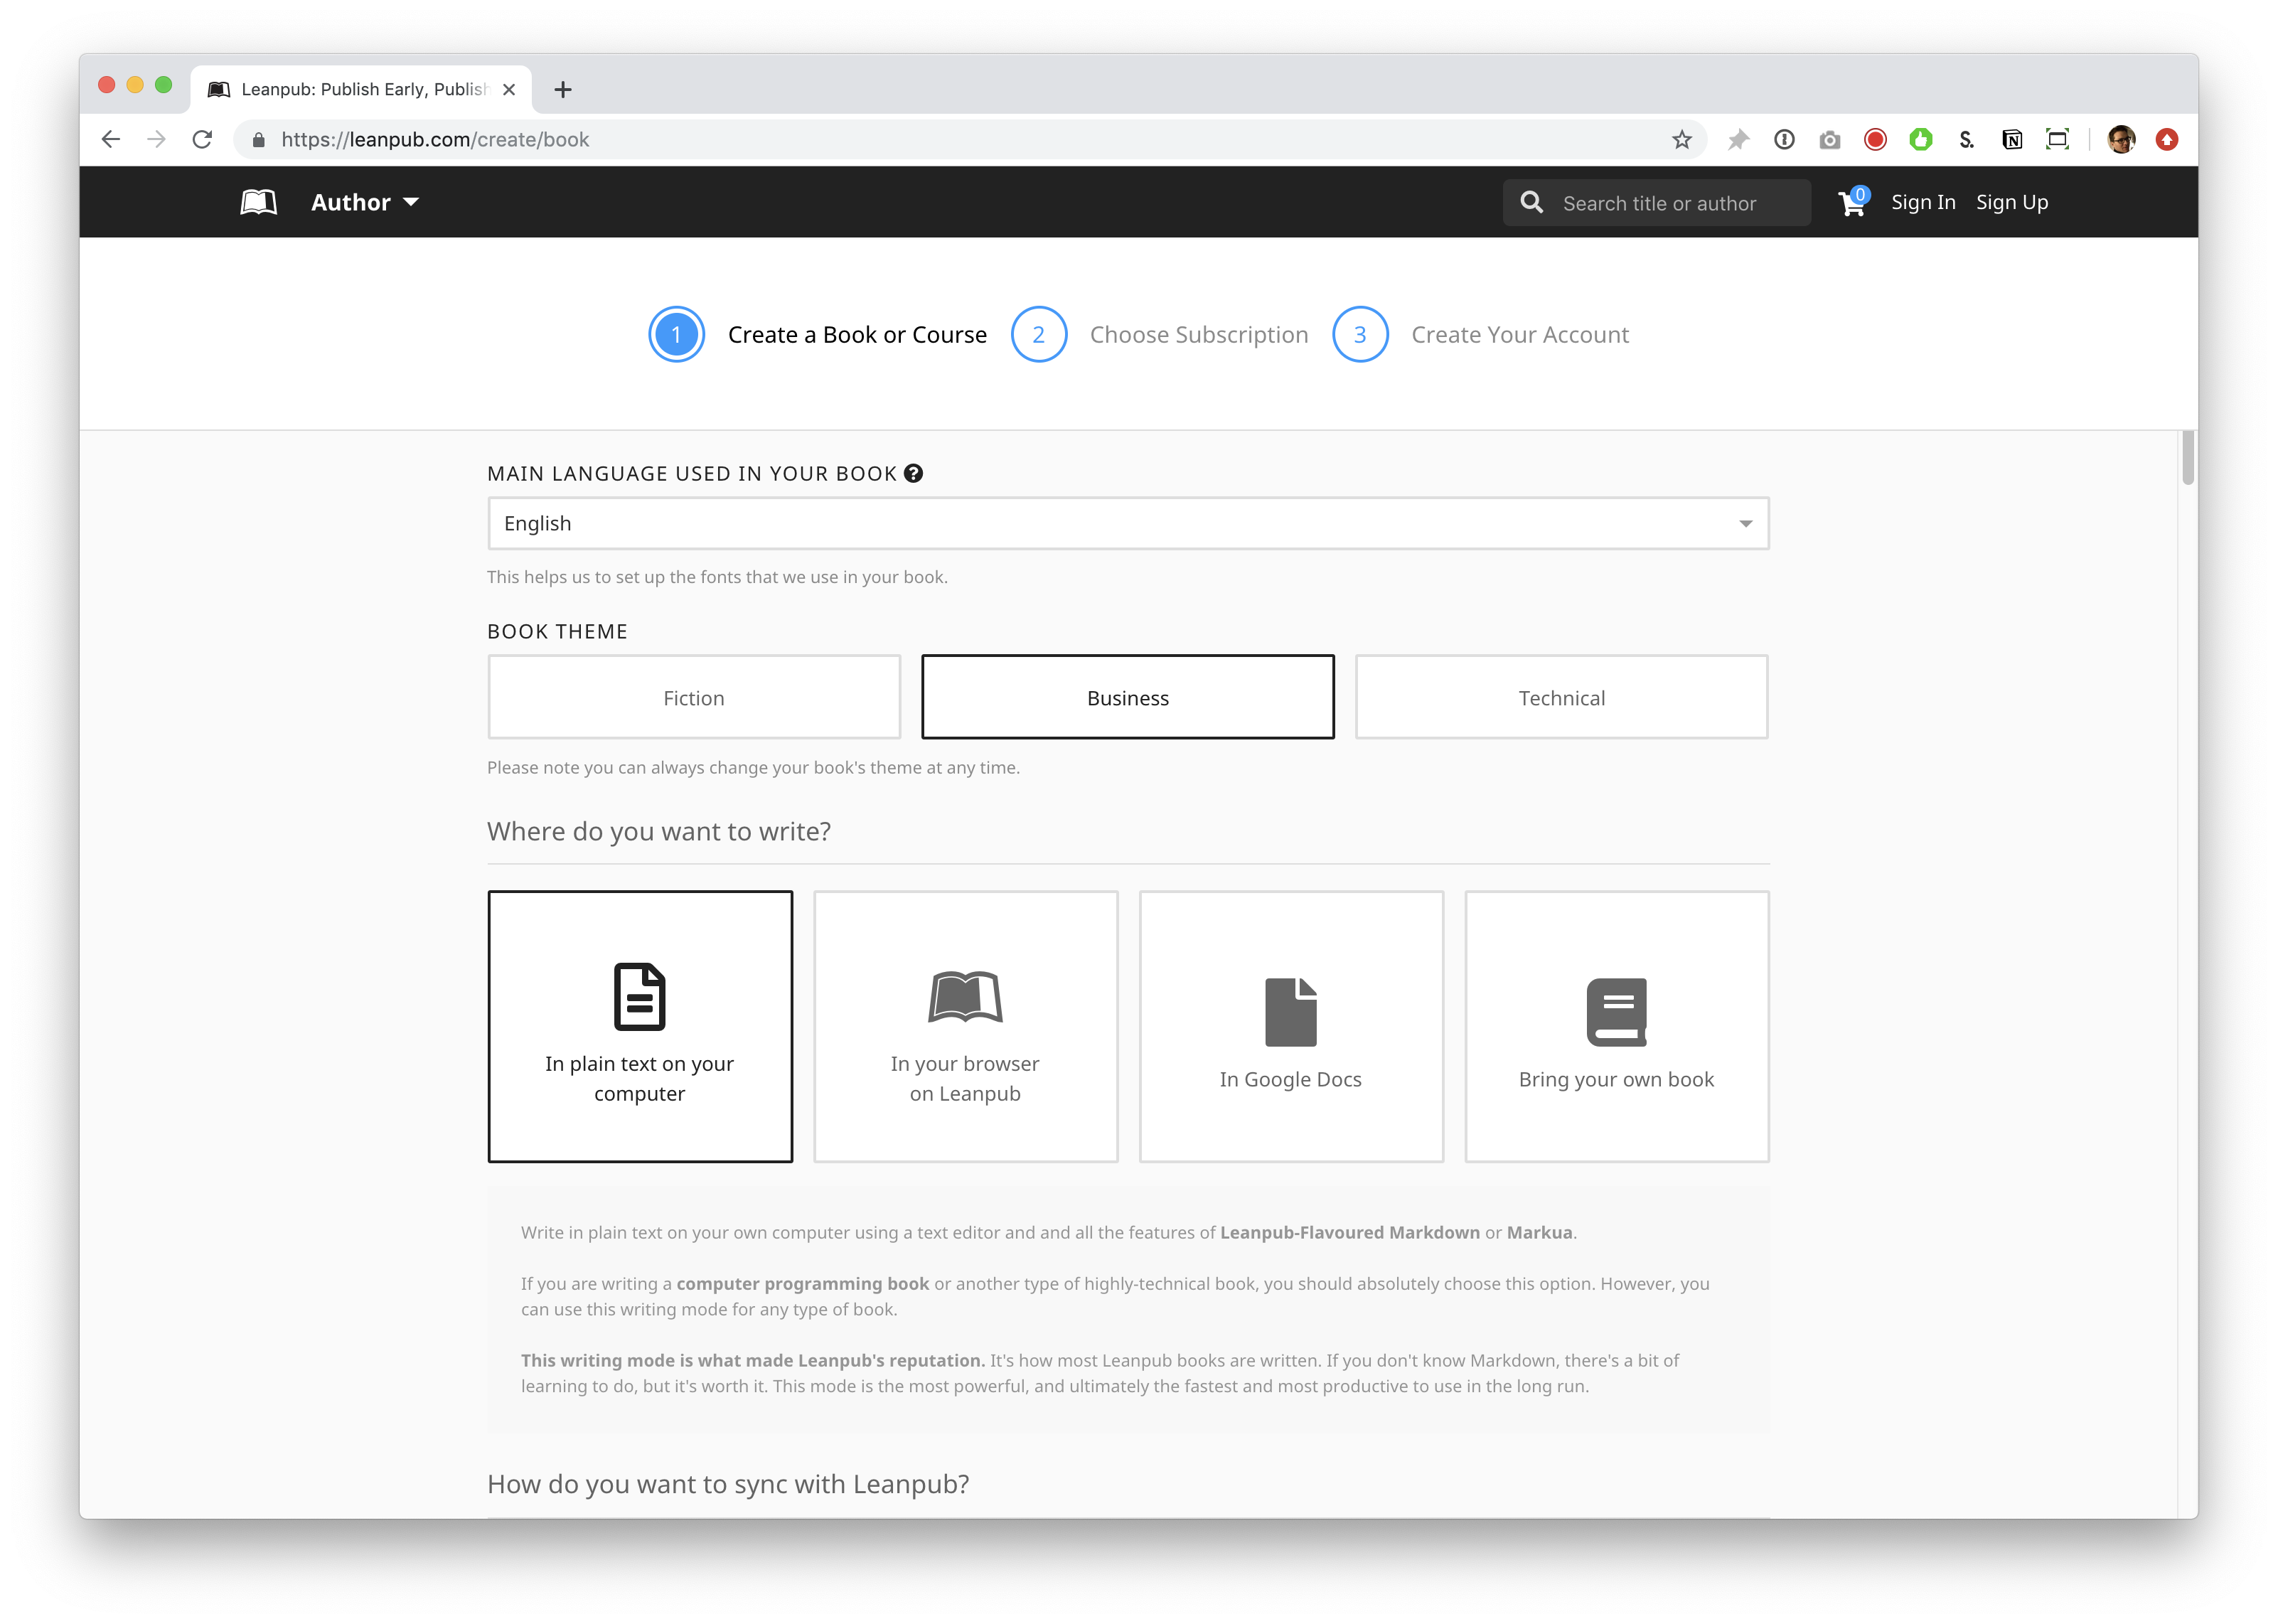This screenshot has width=2278, height=1624.
Task: Click the Sign Up link
Action: point(2011,202)
